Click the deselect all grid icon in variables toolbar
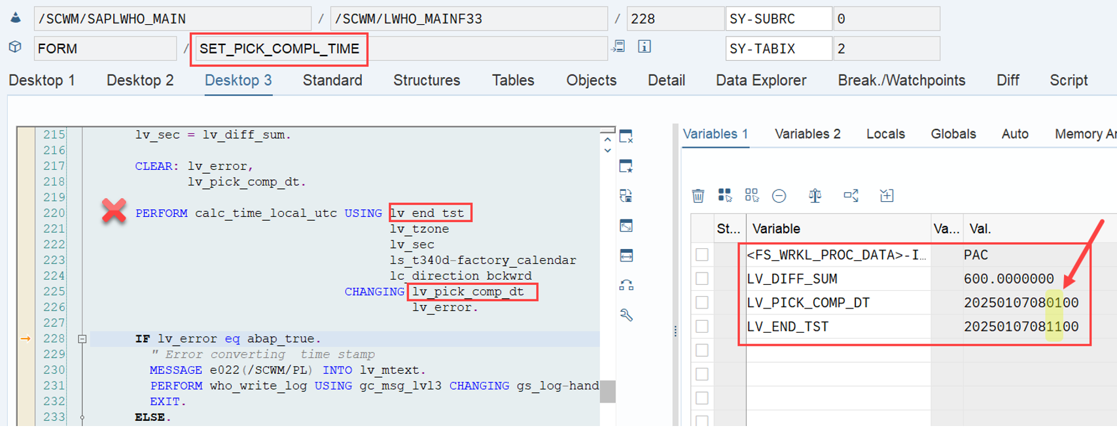Image resolution: width=1117 pixels, height=428 pixels. click(752, 195)
